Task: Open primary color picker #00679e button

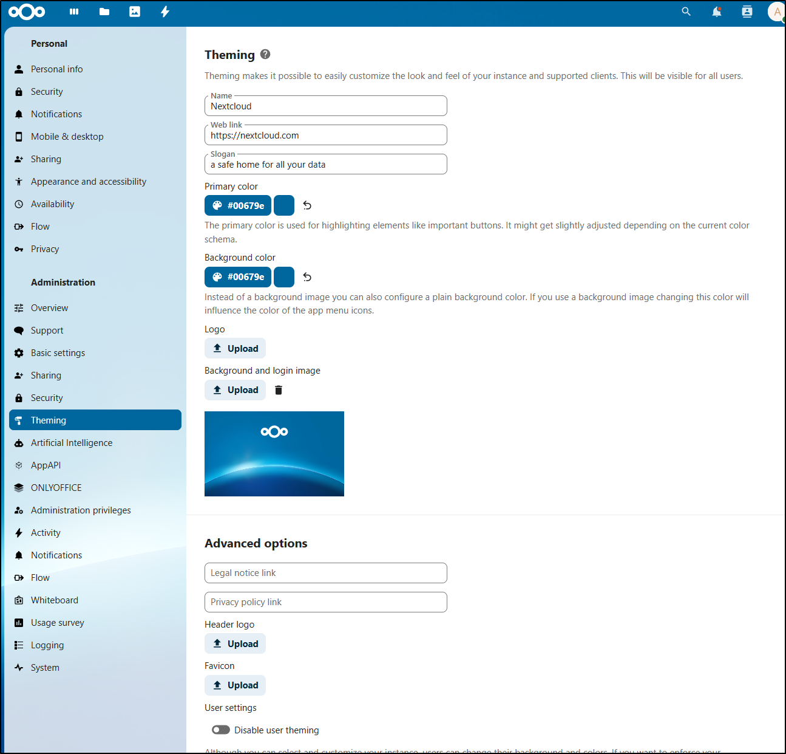Action: point(238,205)
